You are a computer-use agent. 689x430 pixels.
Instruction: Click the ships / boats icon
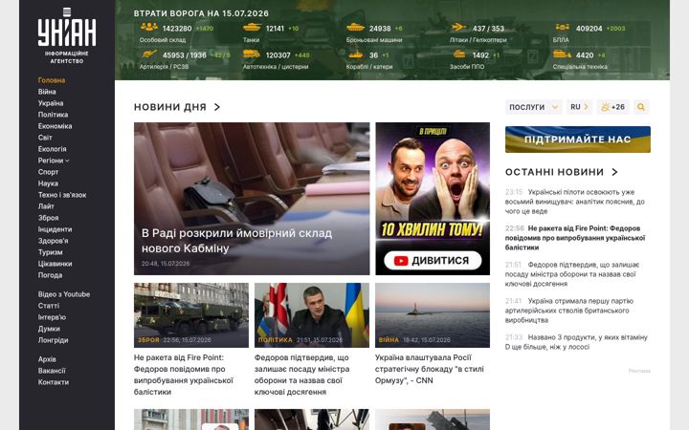point(355,54)
